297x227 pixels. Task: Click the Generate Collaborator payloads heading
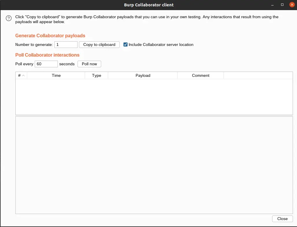(x=50, y=36)
